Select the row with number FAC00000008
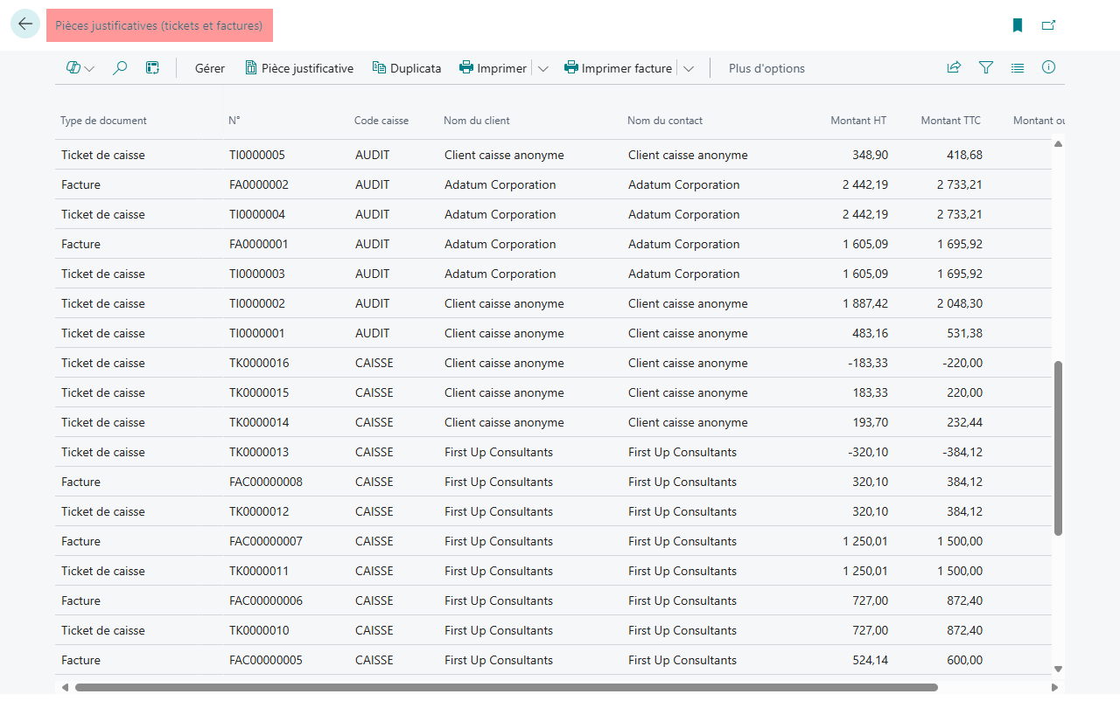The image size is (1120, 708). pyautogui.click(x=560, y=482)
